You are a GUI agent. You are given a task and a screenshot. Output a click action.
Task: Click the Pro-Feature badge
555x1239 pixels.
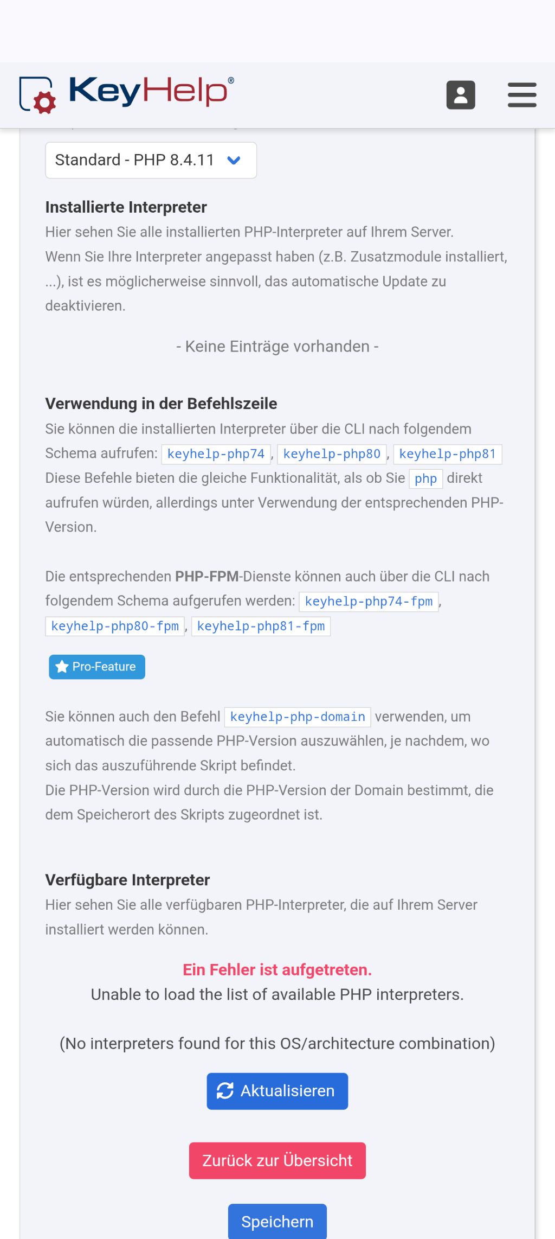(98, 667)
